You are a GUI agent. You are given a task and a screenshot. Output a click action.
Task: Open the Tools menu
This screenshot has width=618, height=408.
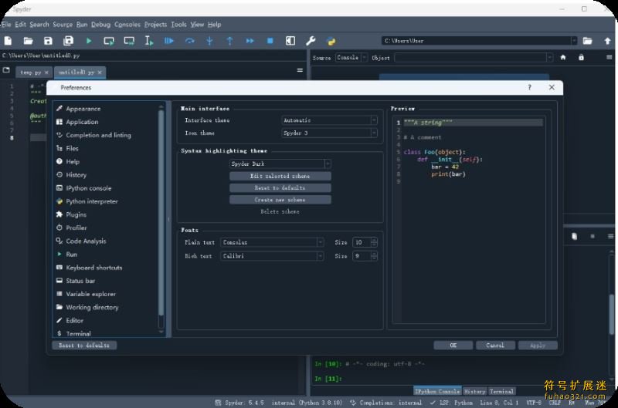pos(178,25)
